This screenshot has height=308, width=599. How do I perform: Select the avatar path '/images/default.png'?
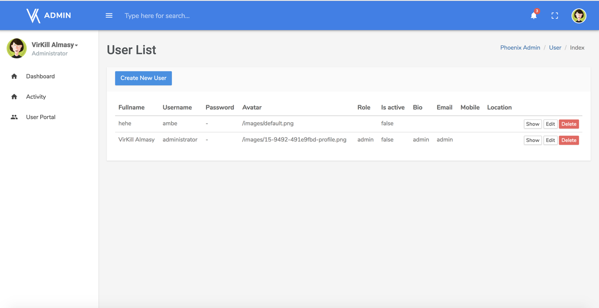(268, 124)
